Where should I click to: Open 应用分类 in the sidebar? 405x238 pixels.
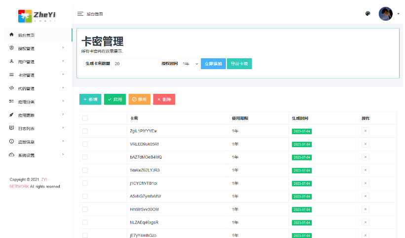point(26,102)
